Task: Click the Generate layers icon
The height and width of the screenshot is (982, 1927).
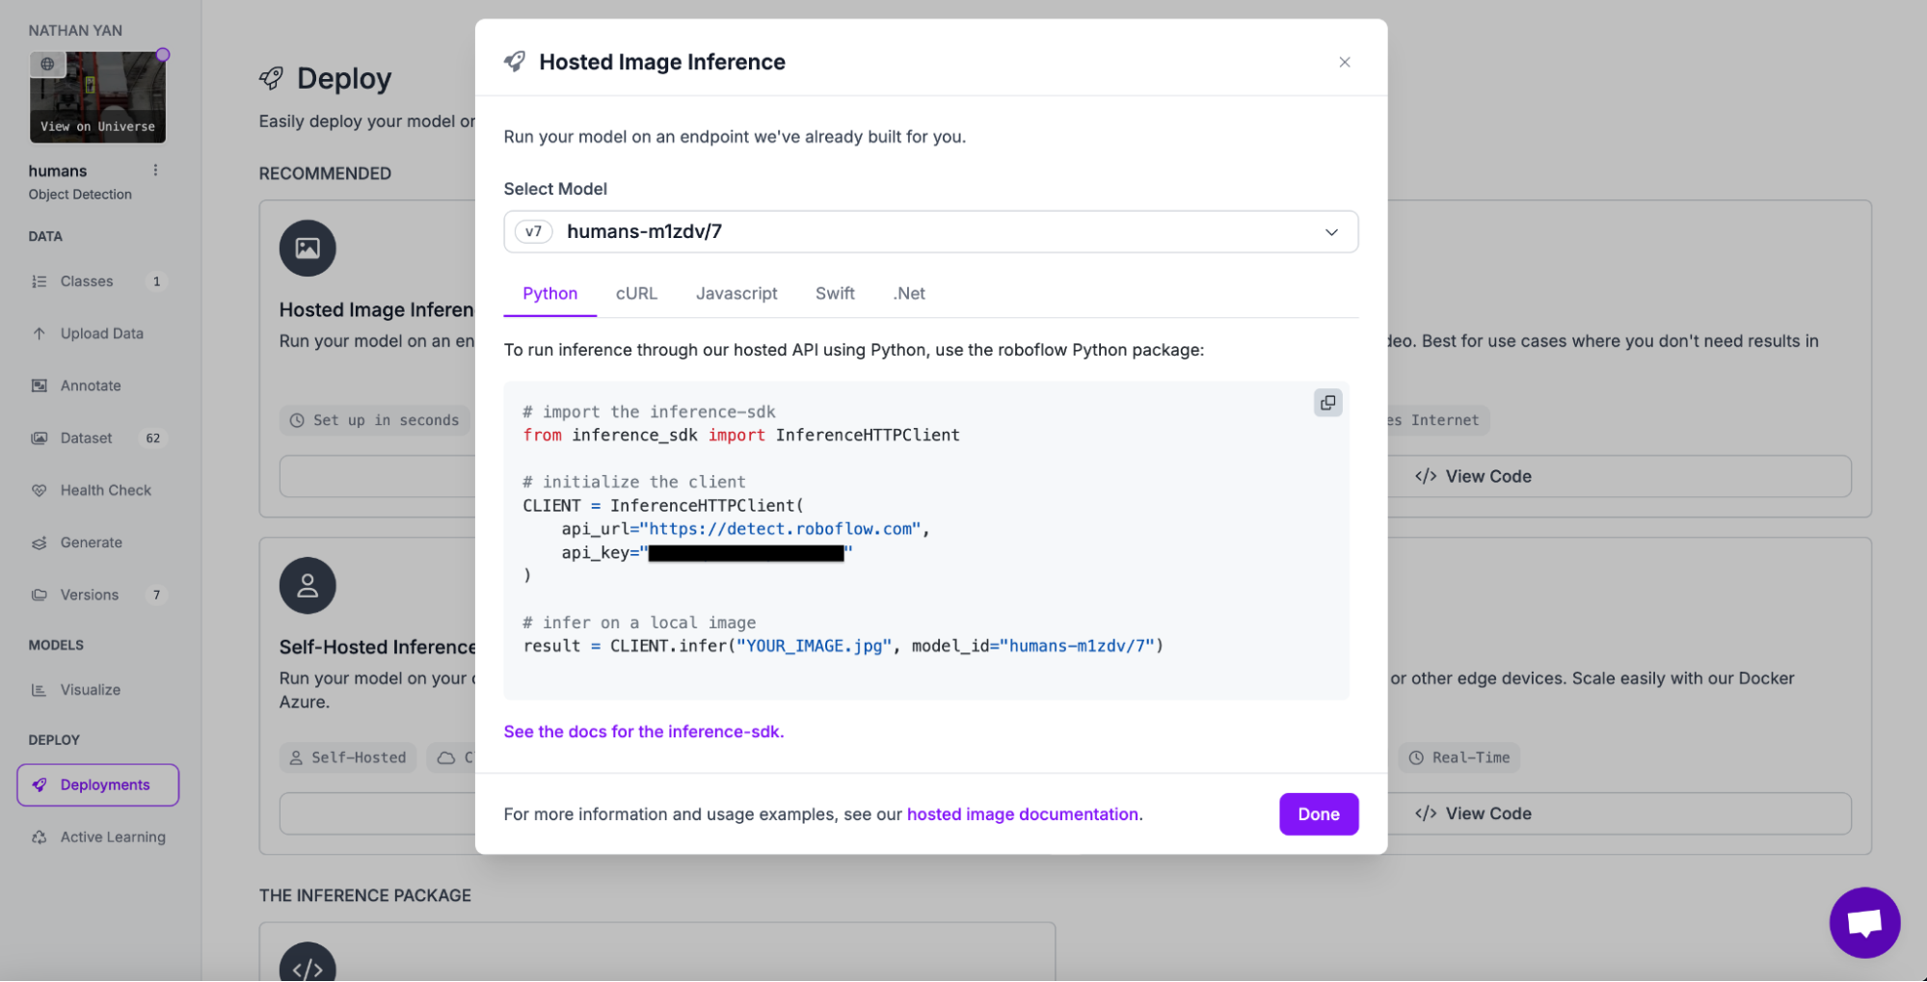Action: (x=39, y=543)
